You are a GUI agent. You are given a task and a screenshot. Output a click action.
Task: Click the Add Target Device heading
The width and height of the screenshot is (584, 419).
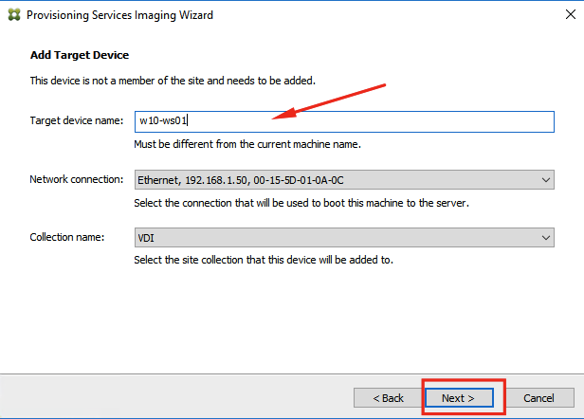(x=80, y=55)
